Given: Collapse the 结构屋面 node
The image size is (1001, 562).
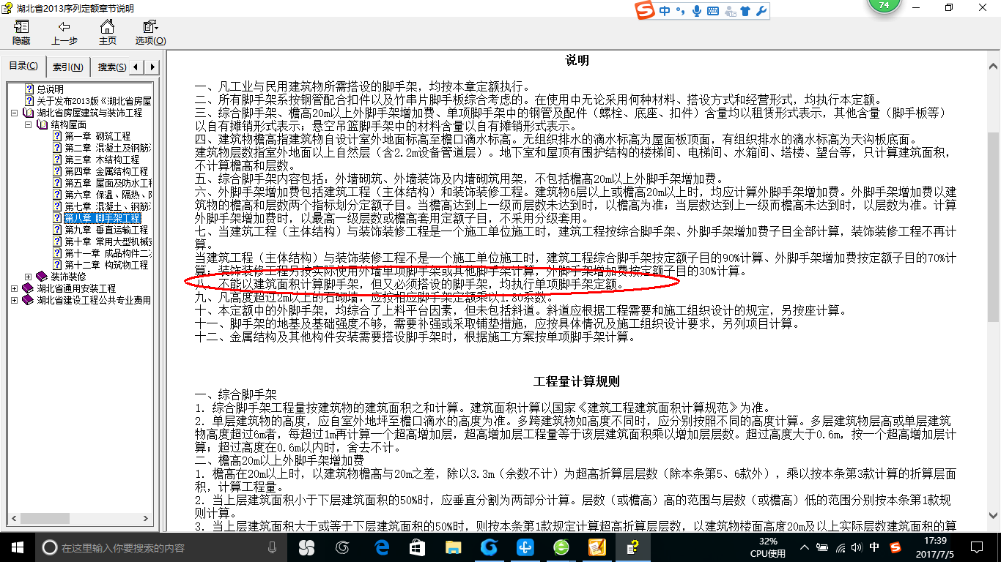Looking at the screenshot, I should click(x=29, y=125).
